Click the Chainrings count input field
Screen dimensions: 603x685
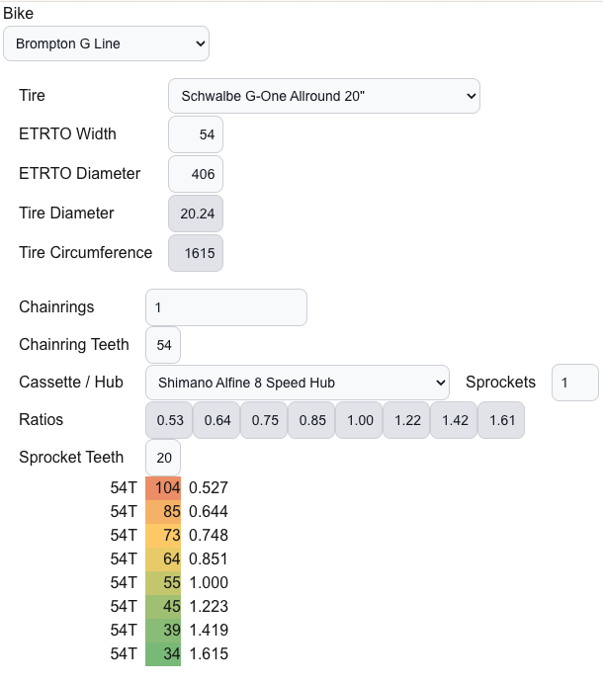pos(226,307)
